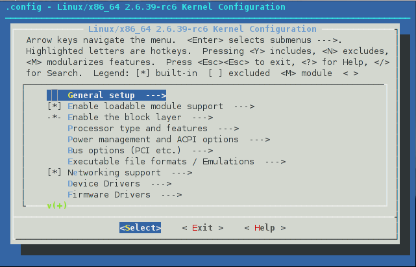This screenshot has width=416, height=267.
Task: Select the Networking support label
Action: [114, 173]
